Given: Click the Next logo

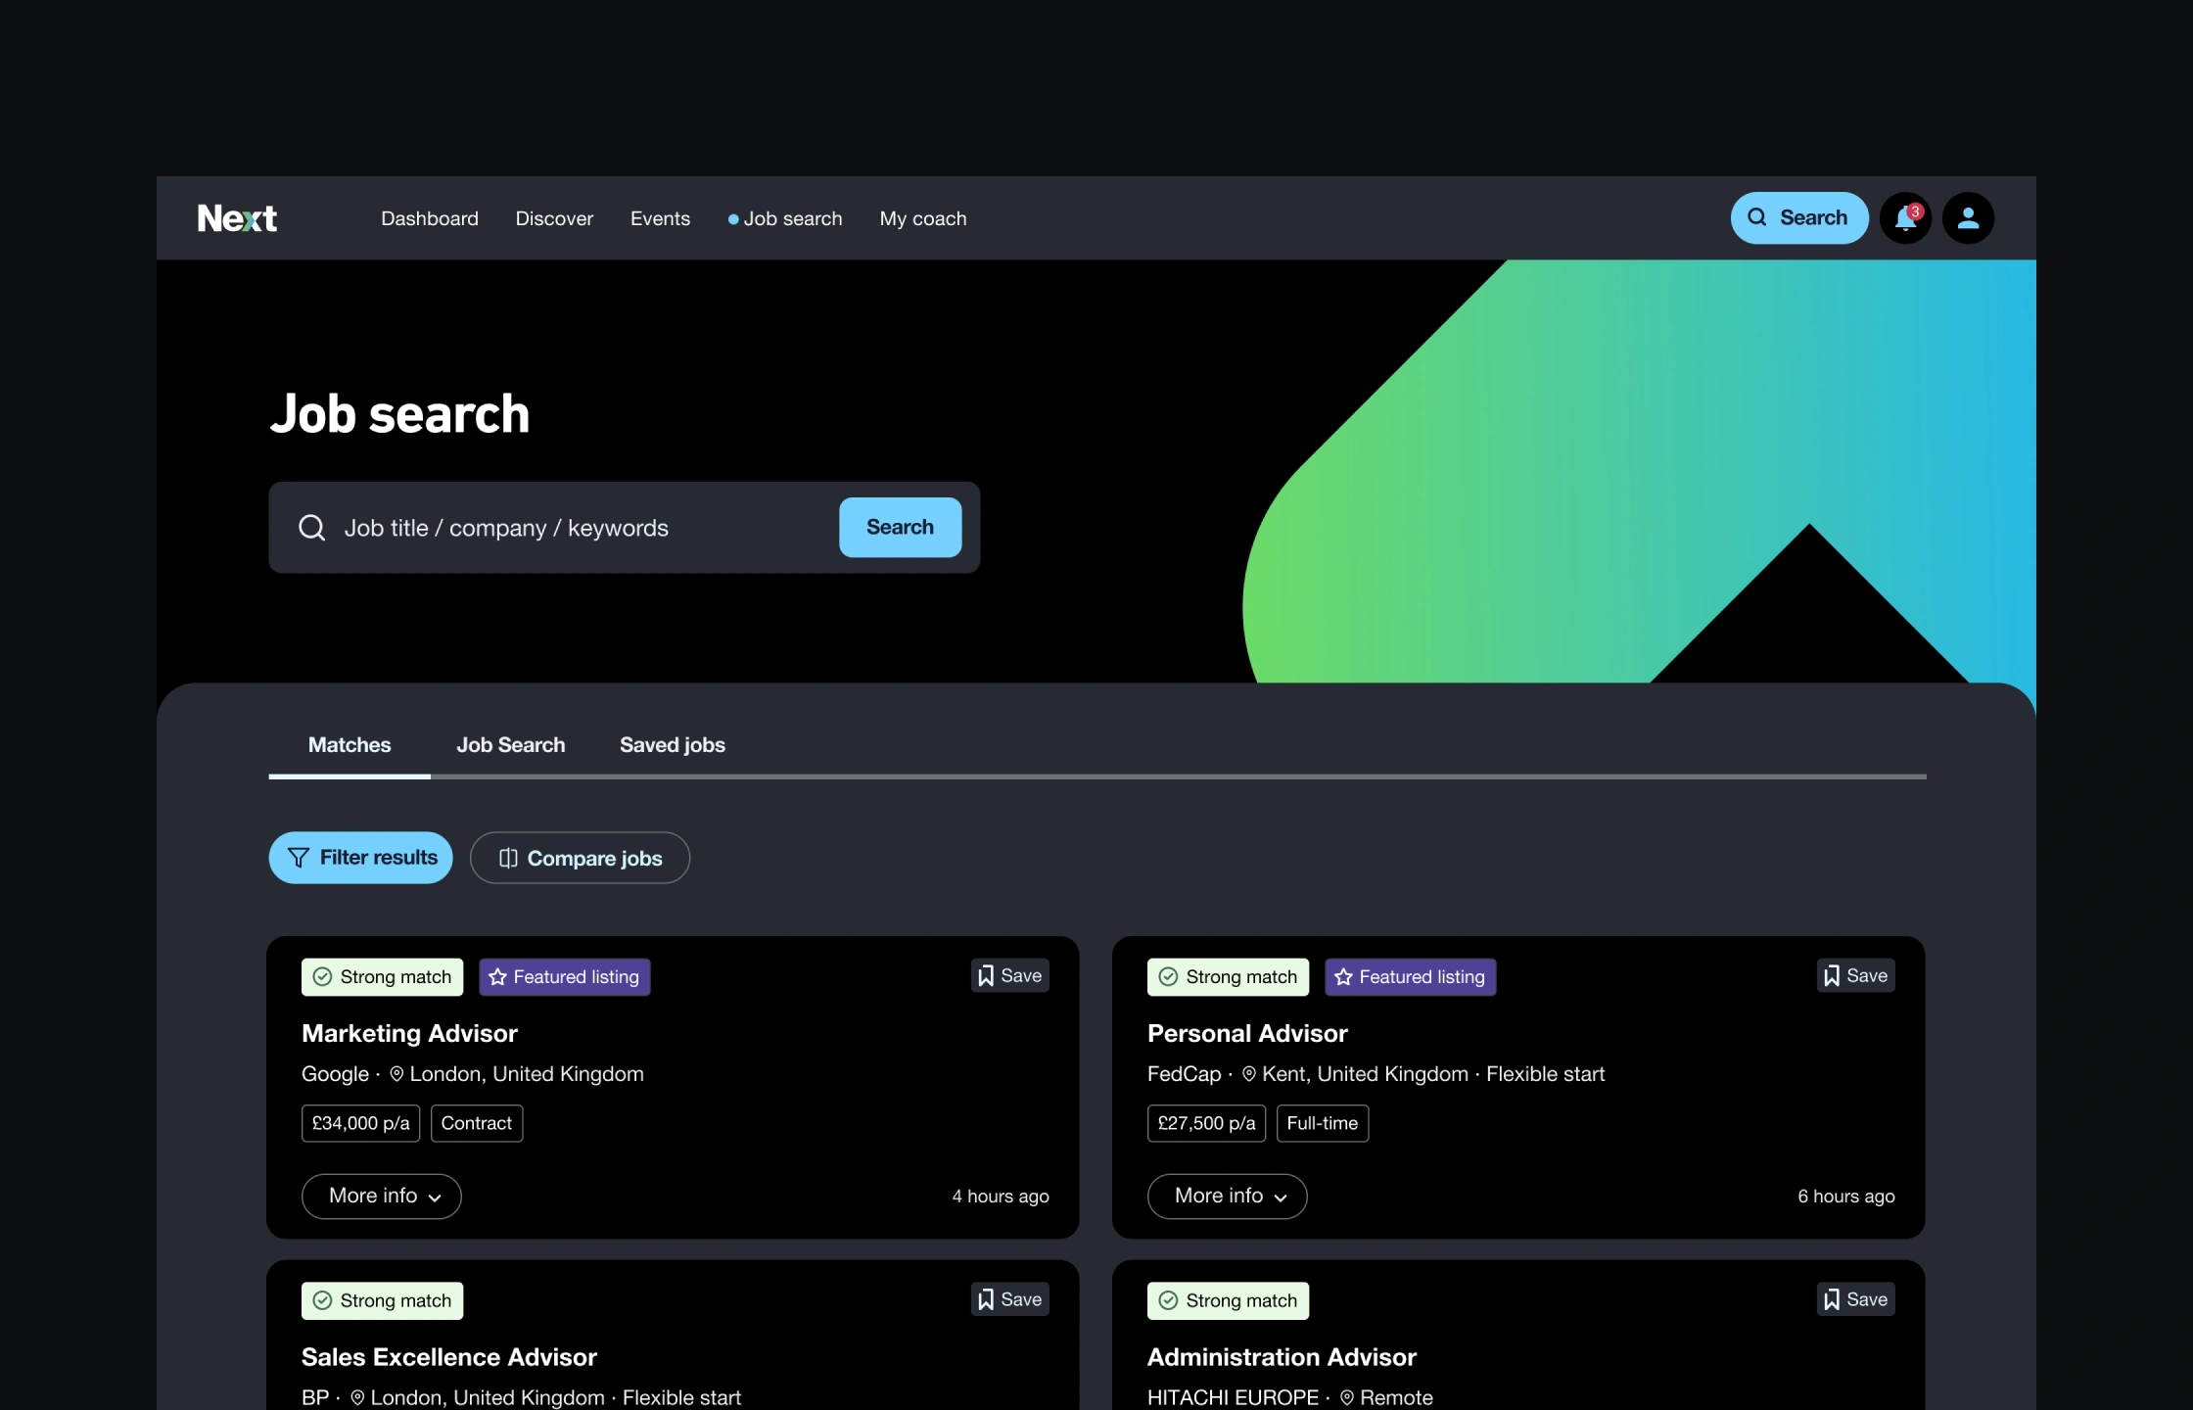Looking at the screenshot, I should pos(237,218).
